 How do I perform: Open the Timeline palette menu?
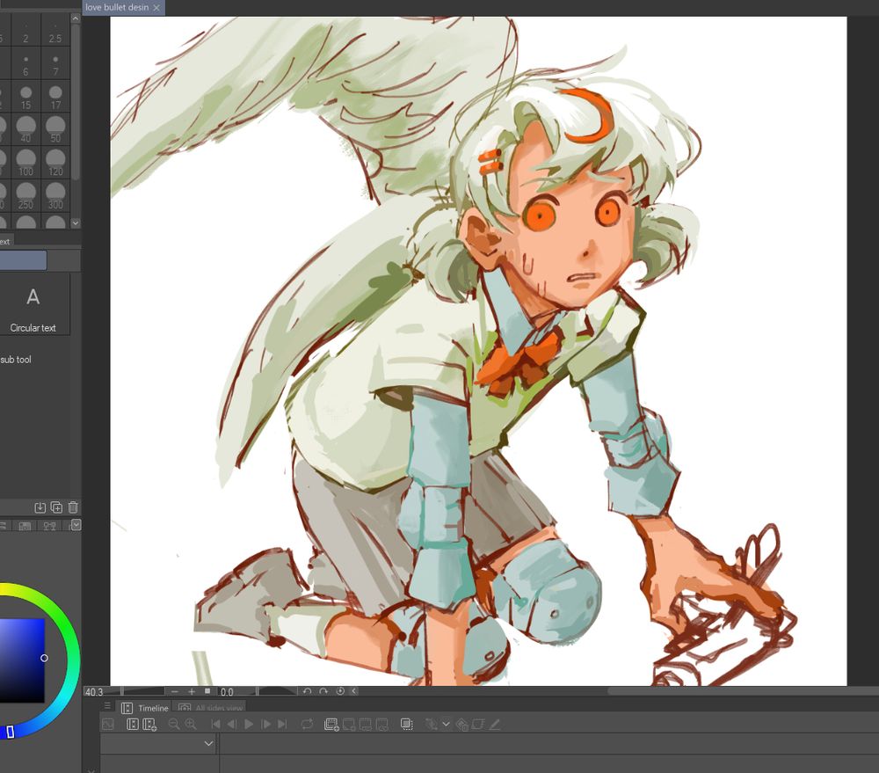coord(107,705)
